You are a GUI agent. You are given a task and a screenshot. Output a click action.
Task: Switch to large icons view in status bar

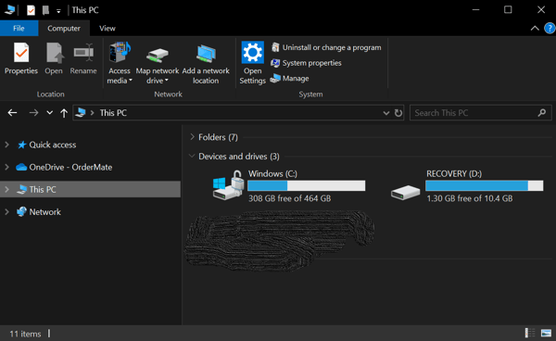[546, 333]
